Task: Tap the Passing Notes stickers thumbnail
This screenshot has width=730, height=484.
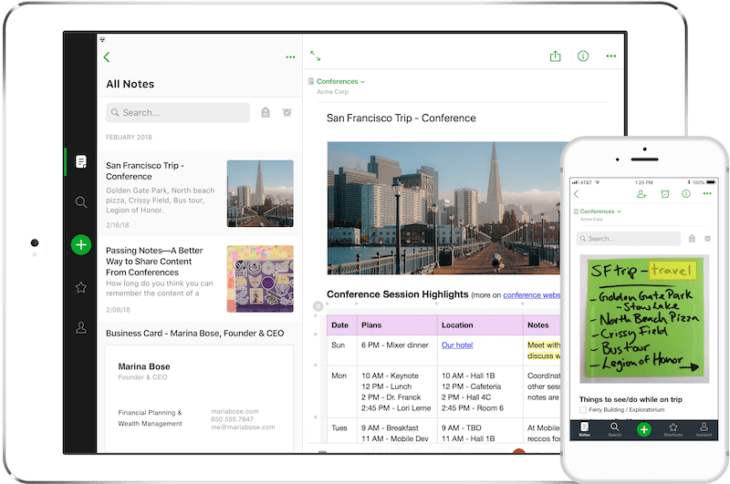Action: [260, 279]
